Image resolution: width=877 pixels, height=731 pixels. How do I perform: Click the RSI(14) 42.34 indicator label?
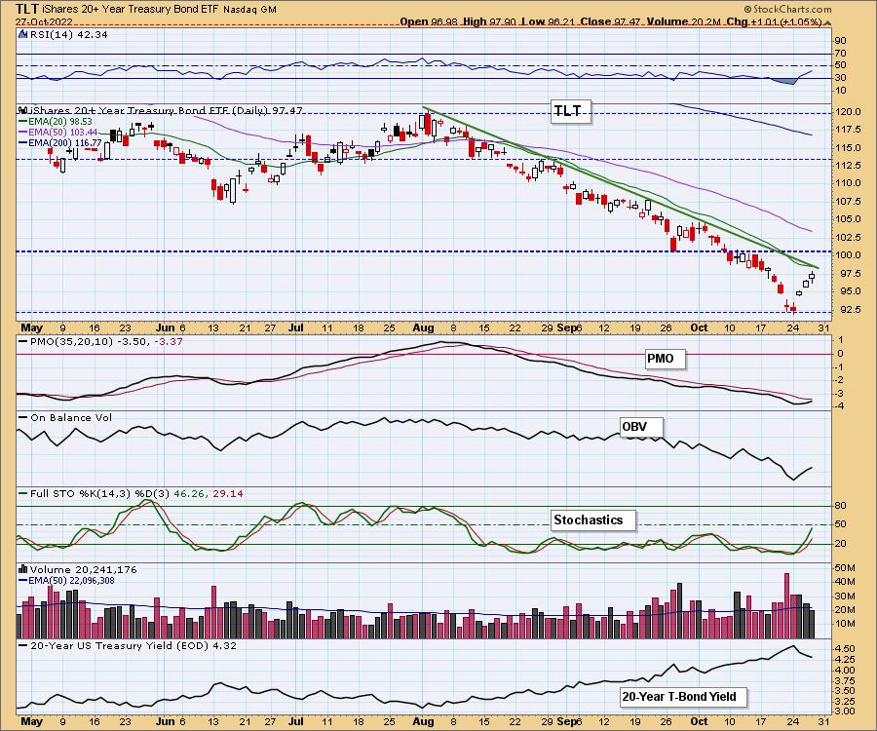pos(67,34)
